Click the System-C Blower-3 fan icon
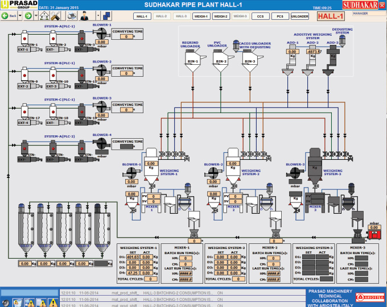387x307 pixels. click(101, 106)
